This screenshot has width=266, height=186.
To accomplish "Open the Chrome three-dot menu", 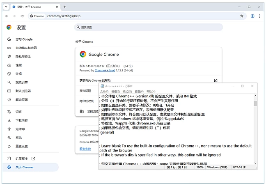I will [261, 16].
